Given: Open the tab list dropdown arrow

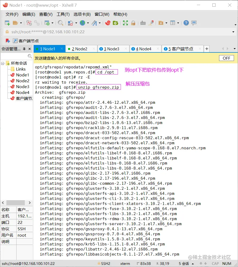Looking at the screenshot, I should (235, 49).
